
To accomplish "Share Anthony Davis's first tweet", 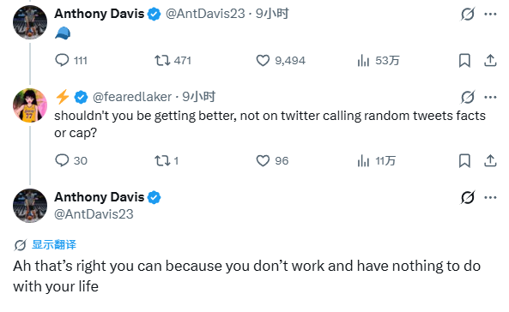I will [x=490, y=60].
